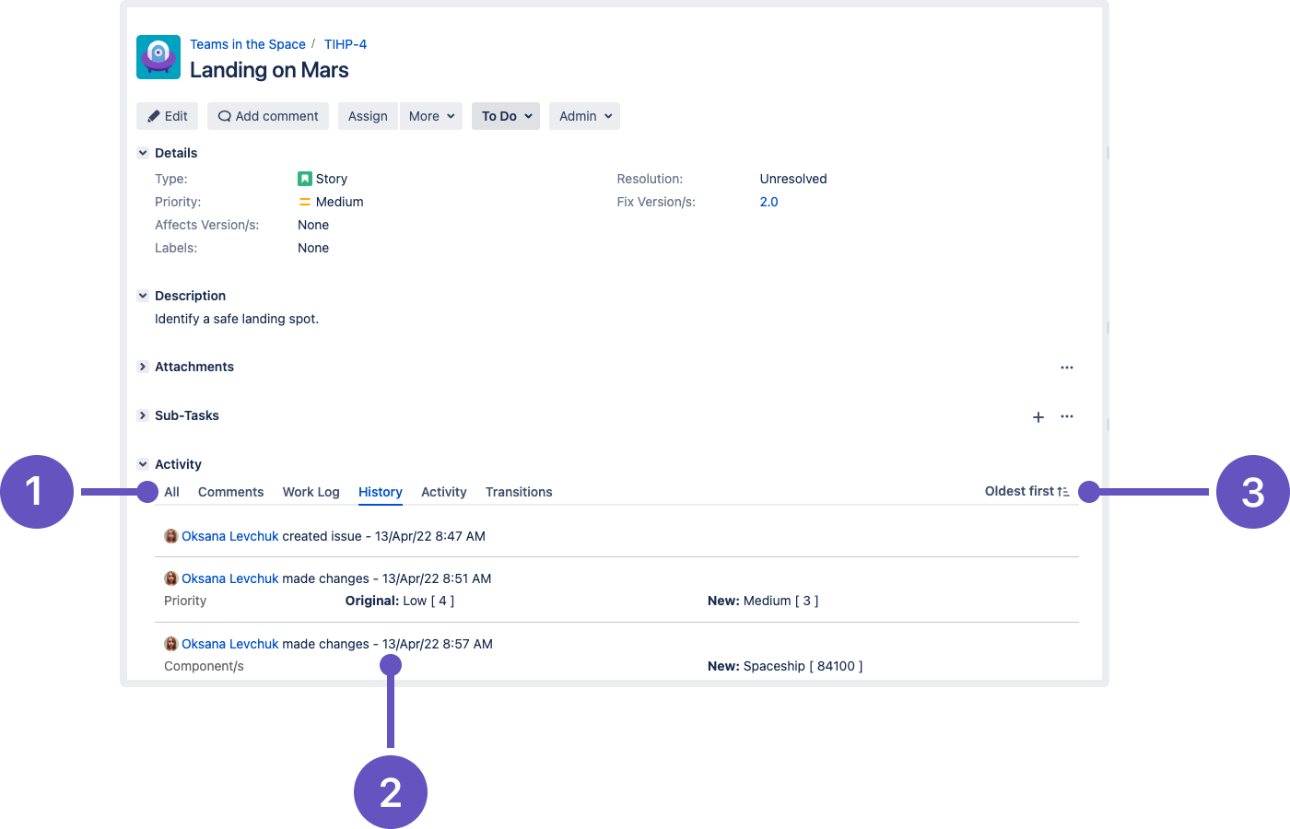This screenshot has height=829, width=1290.
Task: Open the More actions dropdown
Action: point(431,116)
